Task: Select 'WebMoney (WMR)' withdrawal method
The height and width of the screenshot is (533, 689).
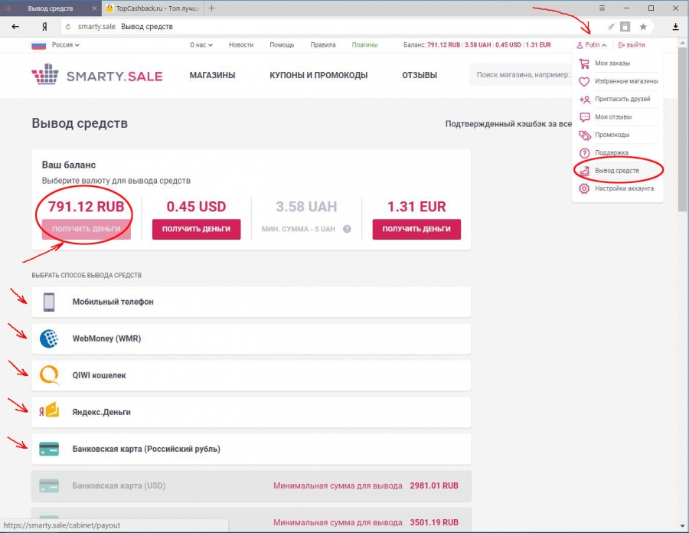Action: [x=251, y=338]
